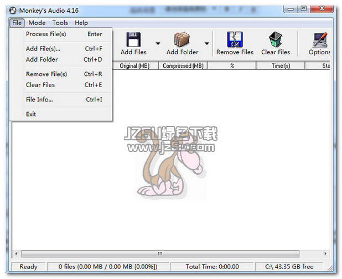The width and height of the screenshot is (342, 279).
Task: Sort by Original (MB) column header
Action: pyautogui.click(x=135, y=65)
